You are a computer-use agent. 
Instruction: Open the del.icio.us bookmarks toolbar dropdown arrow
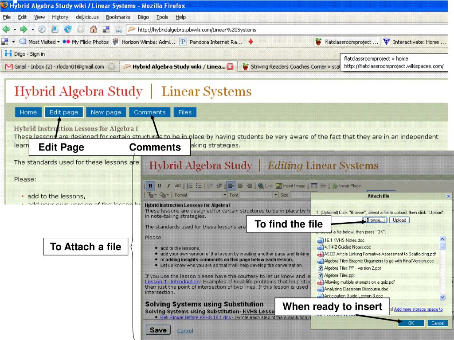click(13, 42)
